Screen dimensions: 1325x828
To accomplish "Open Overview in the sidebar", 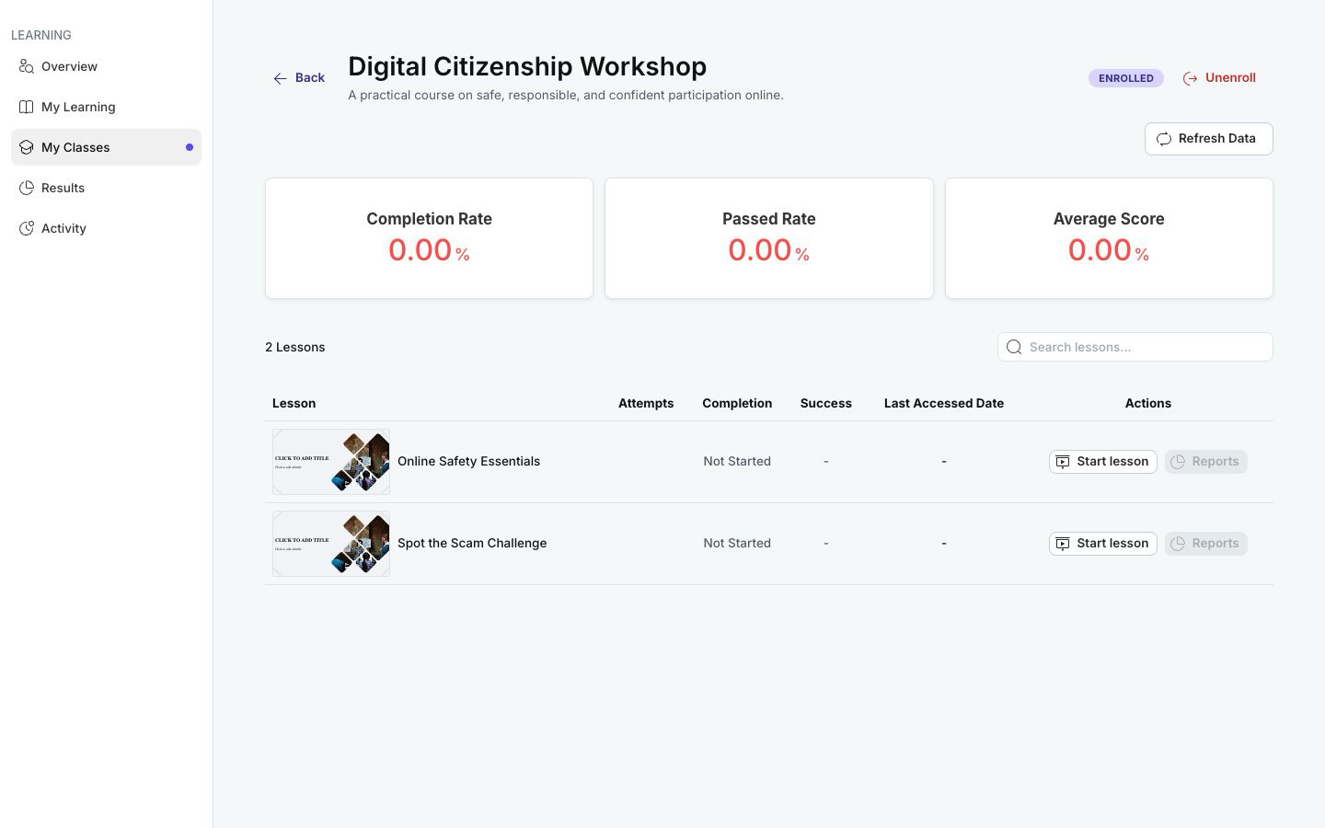I will pos(106,66).
